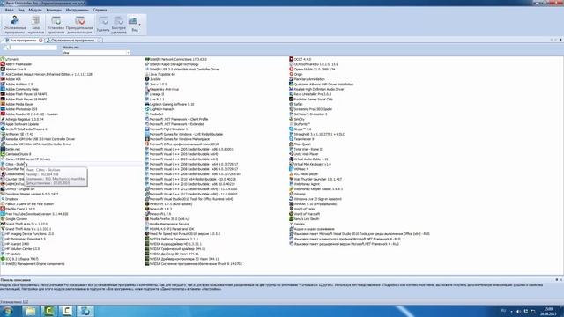564x317 pixels.
Task: Select Logitech Gaming Software entry
Action: pyautogui.click(x=169, y=104)
